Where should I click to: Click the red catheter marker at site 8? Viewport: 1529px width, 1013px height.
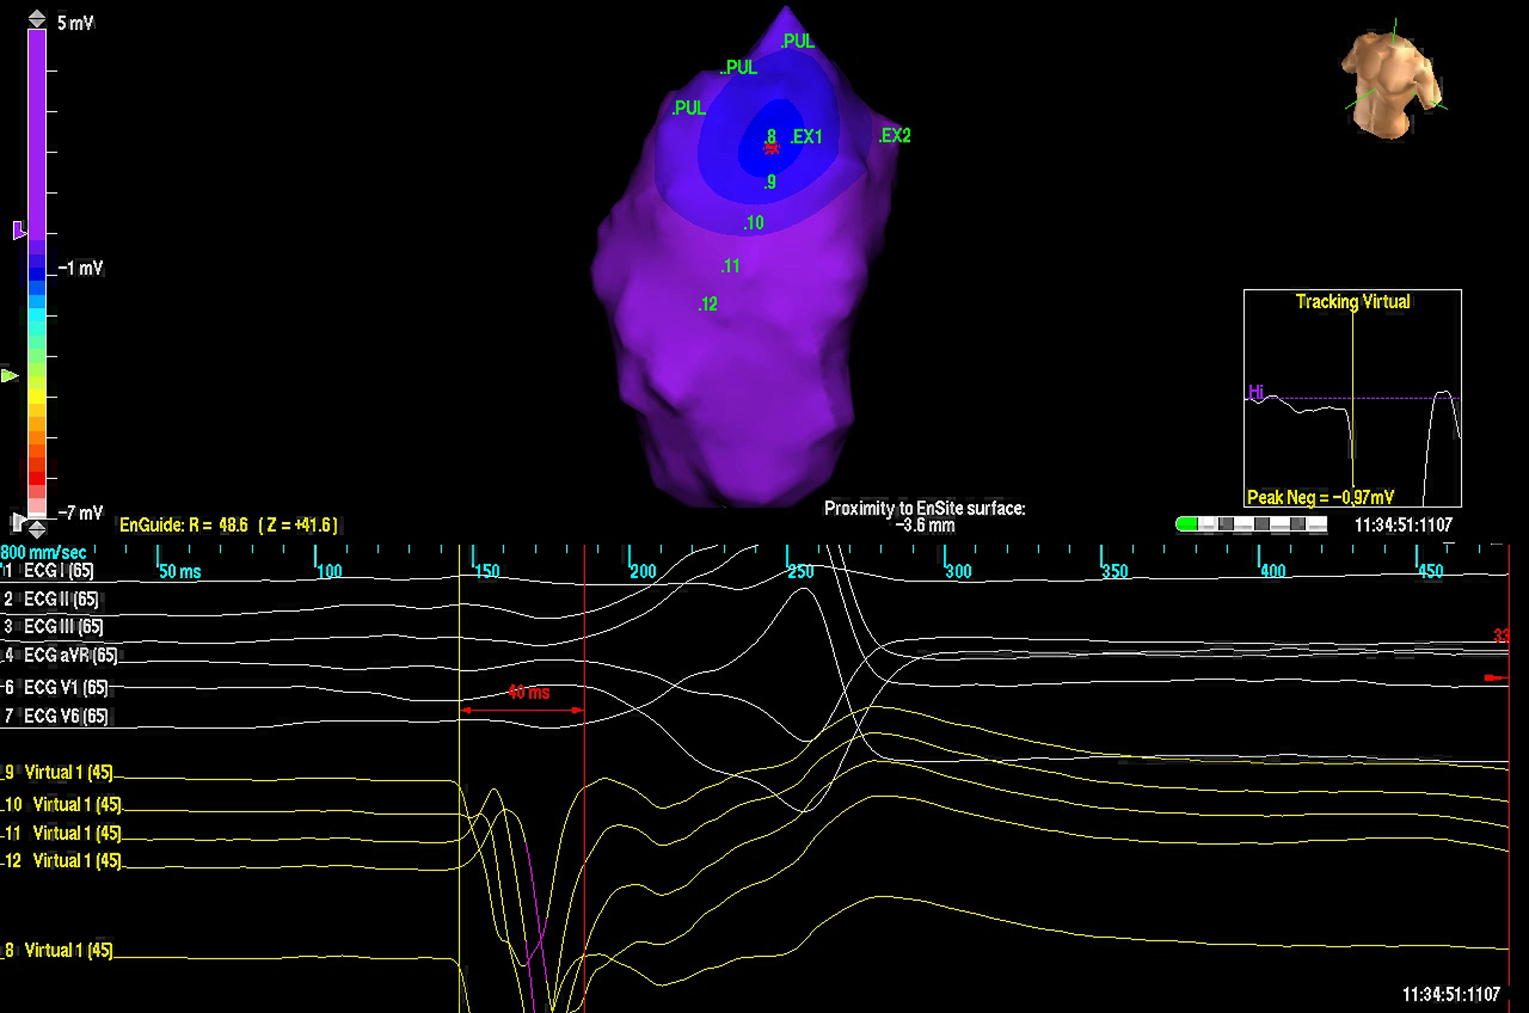[771, 149]
